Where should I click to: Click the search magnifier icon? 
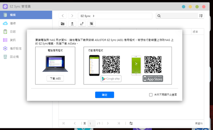159,16
